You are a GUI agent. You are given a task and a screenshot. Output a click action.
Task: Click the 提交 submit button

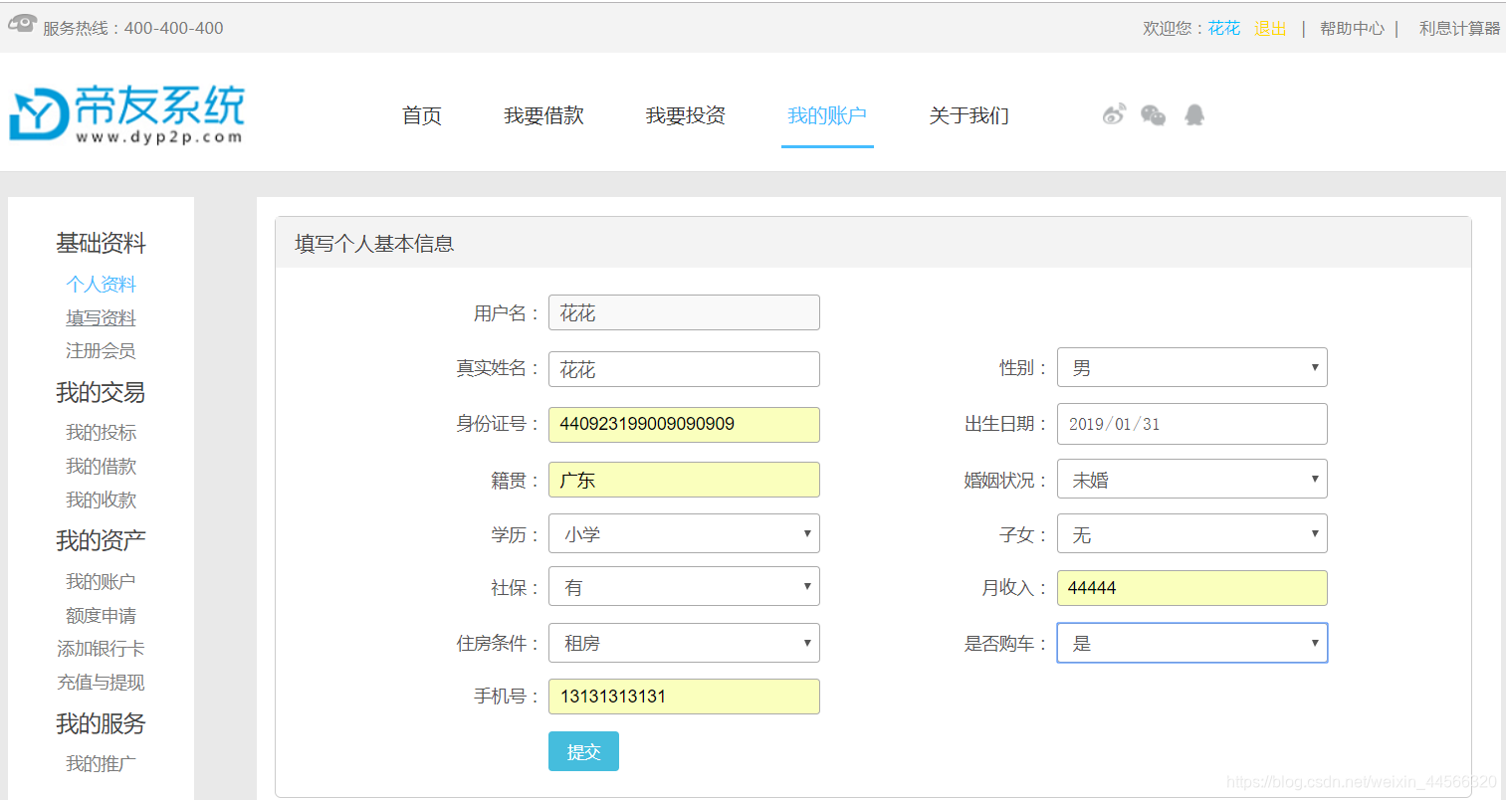point(583,751)
